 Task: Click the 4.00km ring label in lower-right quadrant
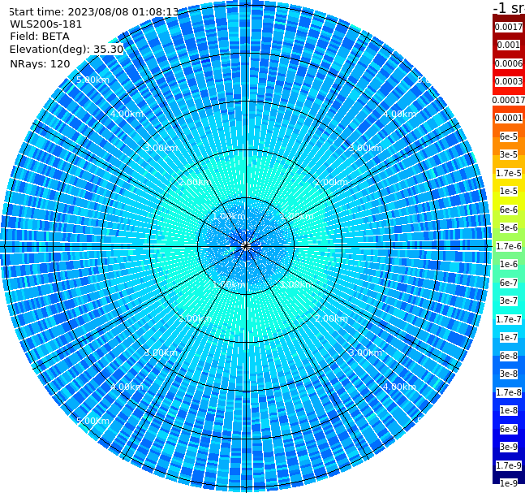click(400, 387)
